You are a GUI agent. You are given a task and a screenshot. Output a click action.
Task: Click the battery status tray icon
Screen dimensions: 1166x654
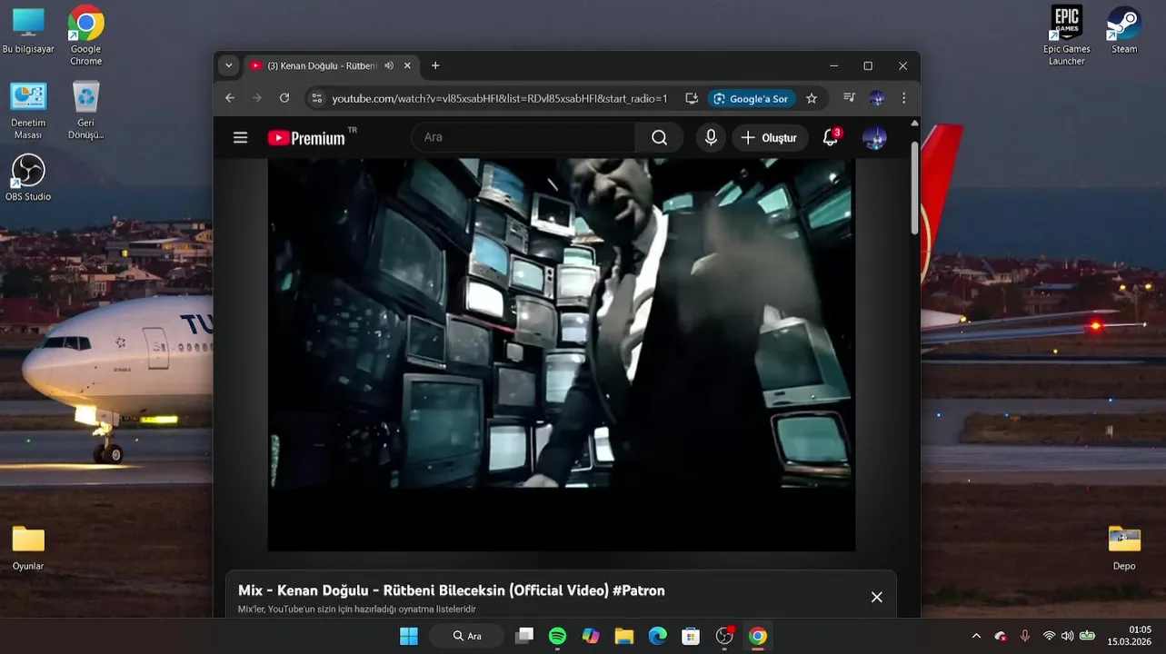[x=1087, y=636]
